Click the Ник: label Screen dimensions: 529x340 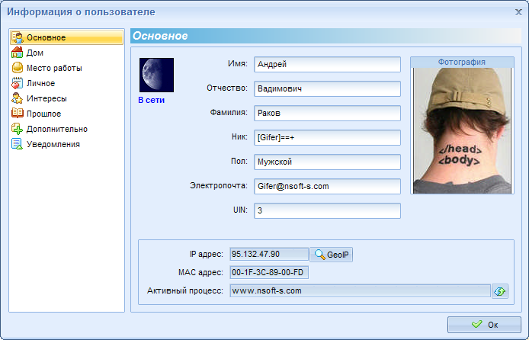point(239,136)
